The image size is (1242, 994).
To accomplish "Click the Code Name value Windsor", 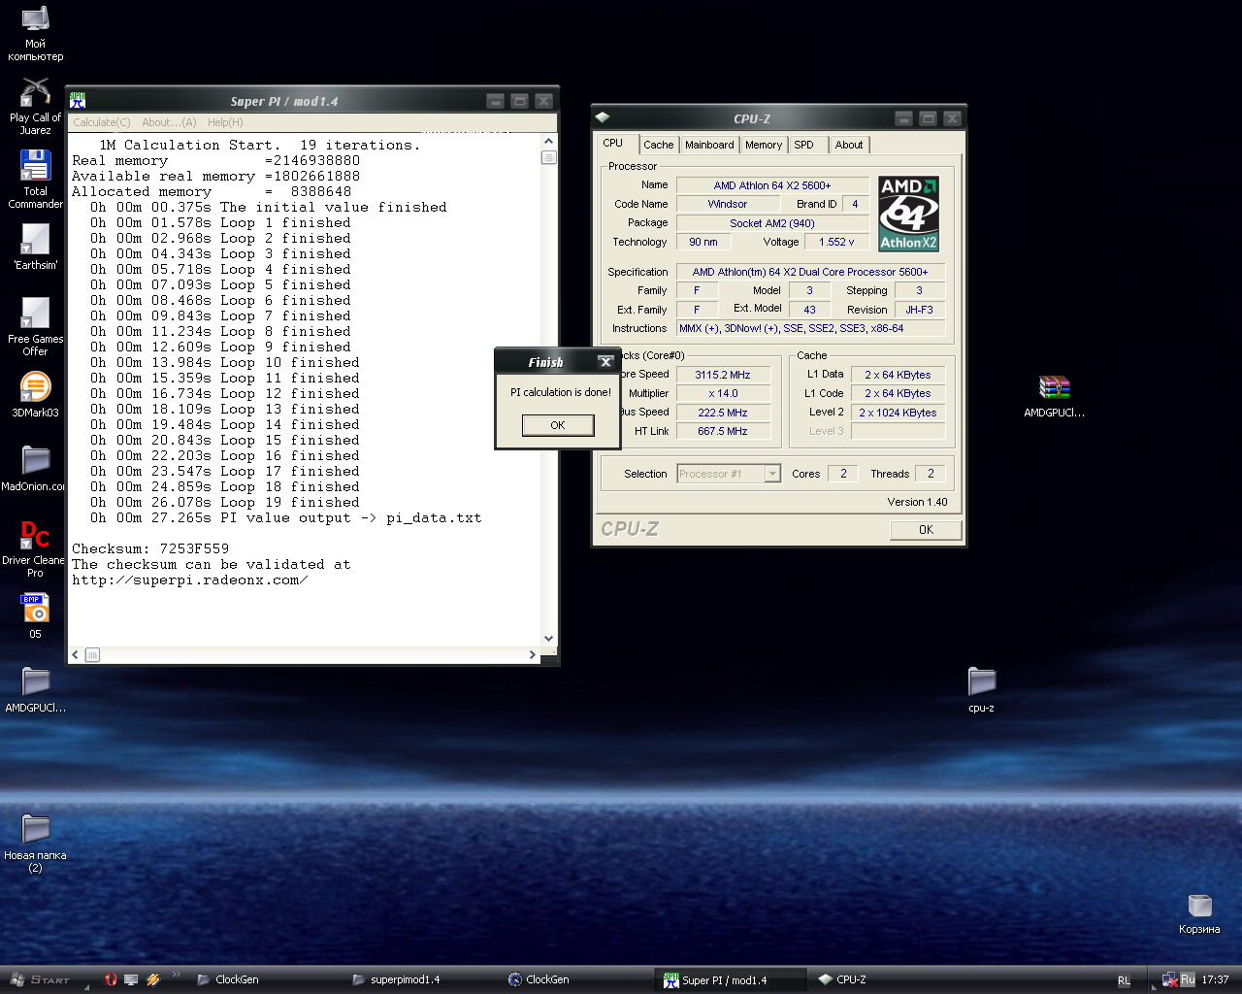I will [x=728, y=204].
